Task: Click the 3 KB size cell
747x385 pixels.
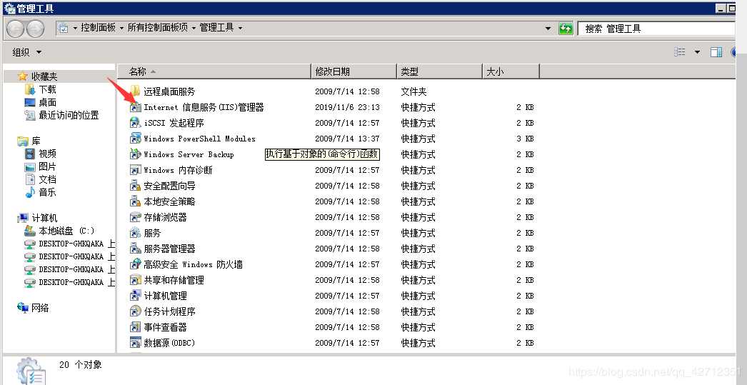Action: [x=525, y=139]
